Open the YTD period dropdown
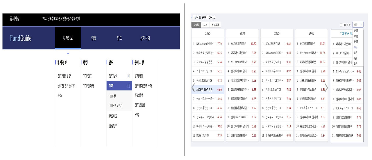Screen dimensions: 372x160 [x=358, y=25]
